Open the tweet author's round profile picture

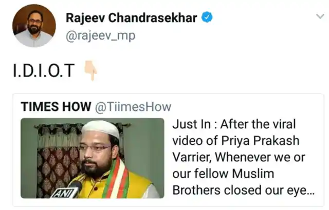tap(34, 26)
